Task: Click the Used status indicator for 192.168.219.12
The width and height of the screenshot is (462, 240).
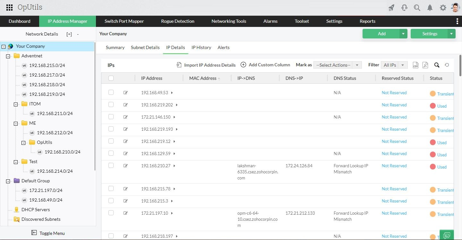Action: click(438, 142)
